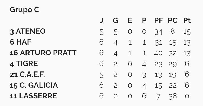Click ARTURO PRATT's 40 PF value
The image size is (203, 106).
(158, 53)
